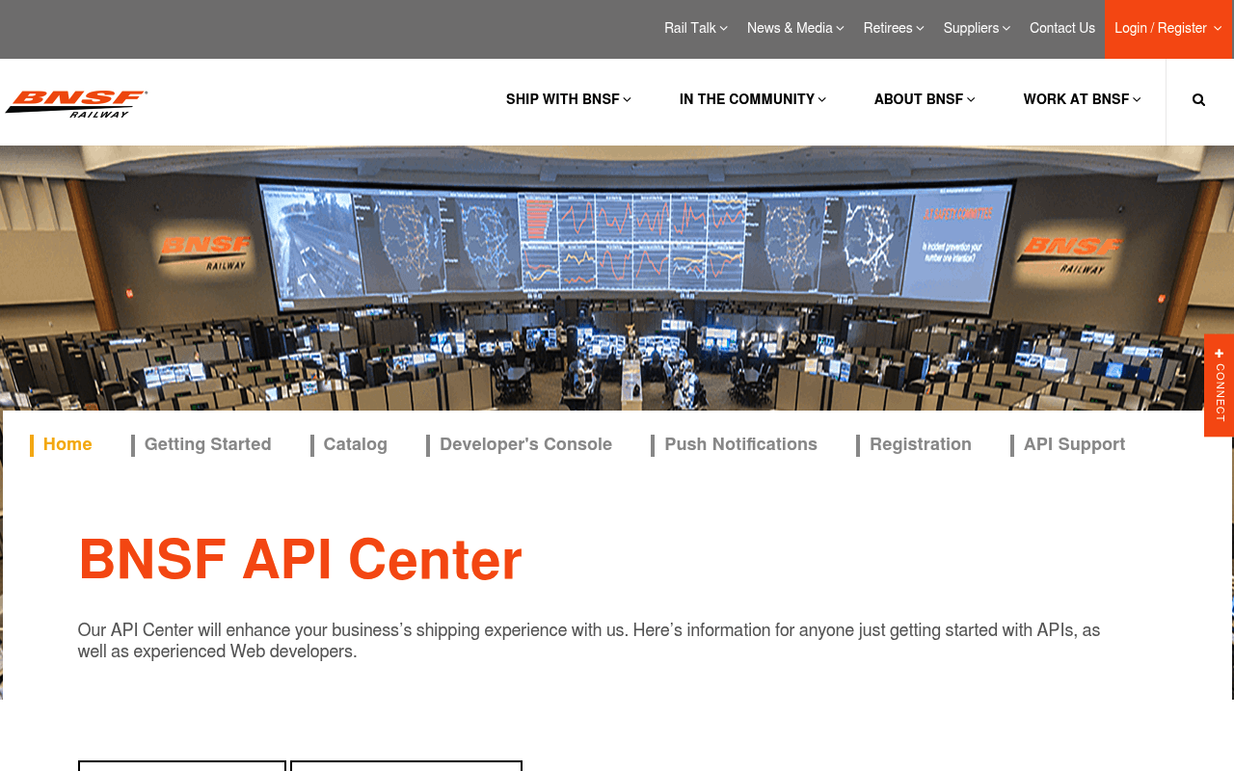This screenshot has height=771, width=1234.
Task: Open the Connect side tab
Action: pyautogui.click(x=1219, y=385)
